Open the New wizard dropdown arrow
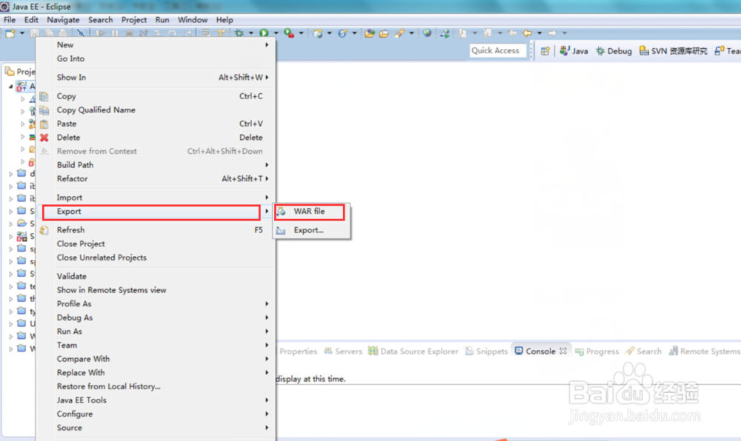The height and width of the screenshot is (441, 741). [21, 33]
